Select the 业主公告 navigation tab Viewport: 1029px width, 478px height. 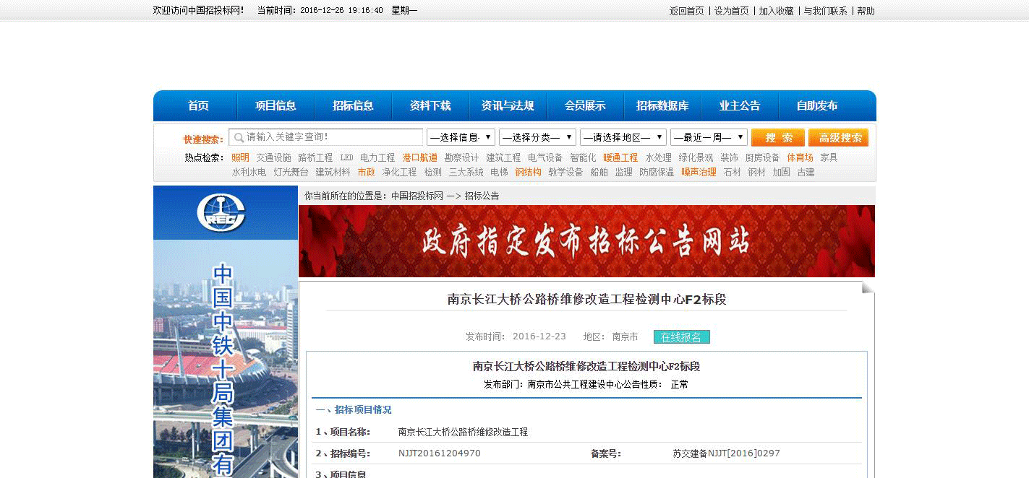(x=740, y=105)
